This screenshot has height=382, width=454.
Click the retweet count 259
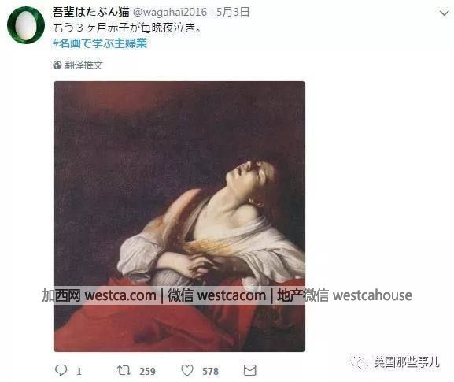click(x=147, y=371)
